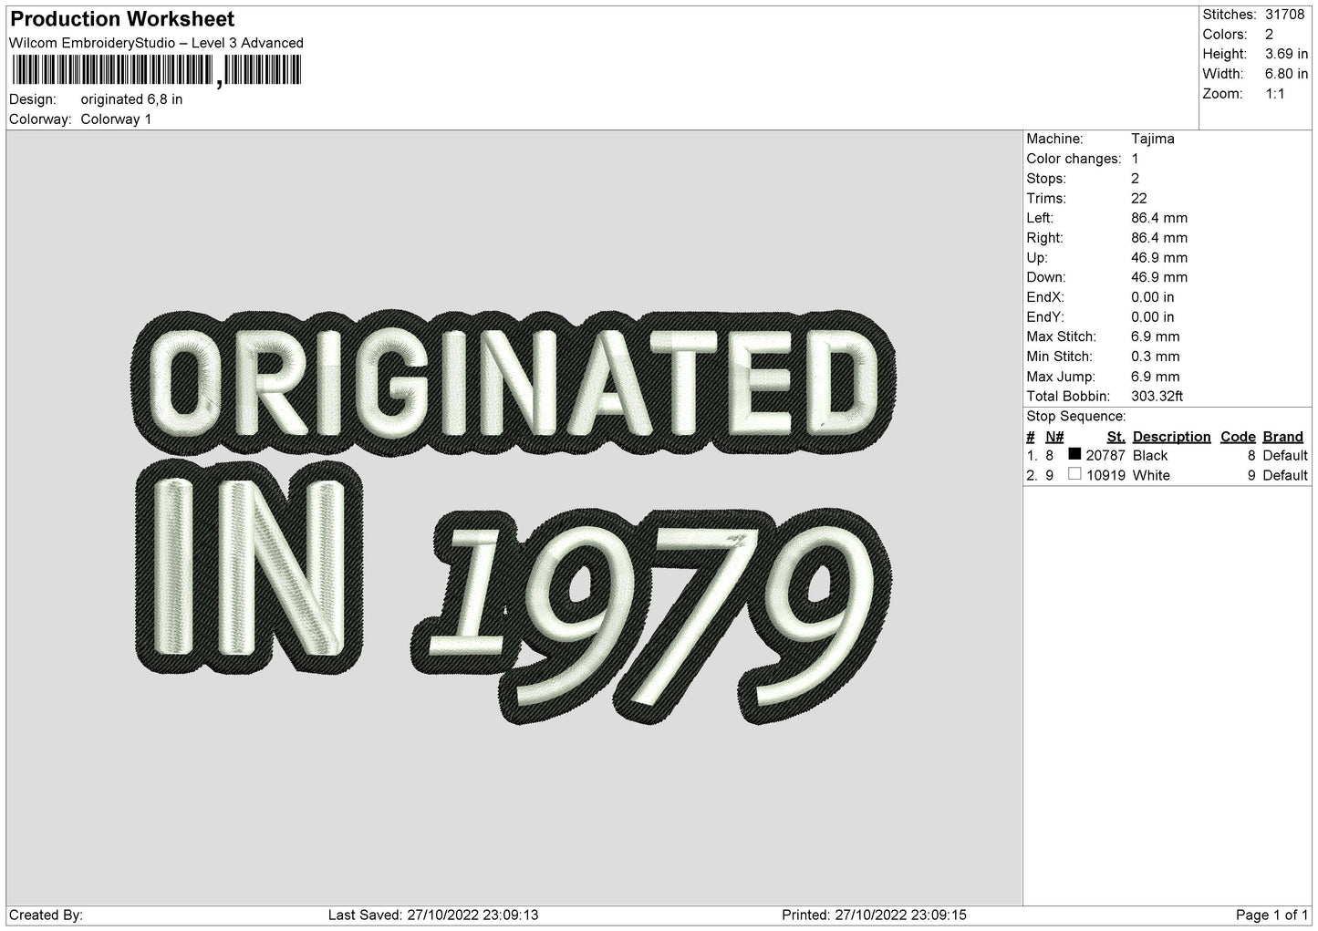Click the Max Stitch value 6.9 mm

click(1155, 336)
